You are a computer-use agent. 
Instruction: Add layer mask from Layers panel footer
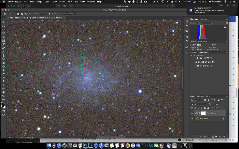coord(208,136)
